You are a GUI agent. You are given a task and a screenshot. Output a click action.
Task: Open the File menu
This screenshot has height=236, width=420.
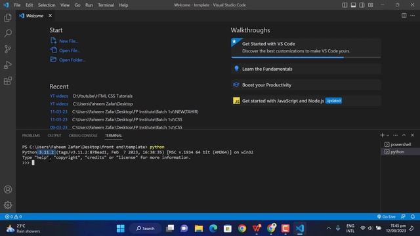[x=17, y=5]
